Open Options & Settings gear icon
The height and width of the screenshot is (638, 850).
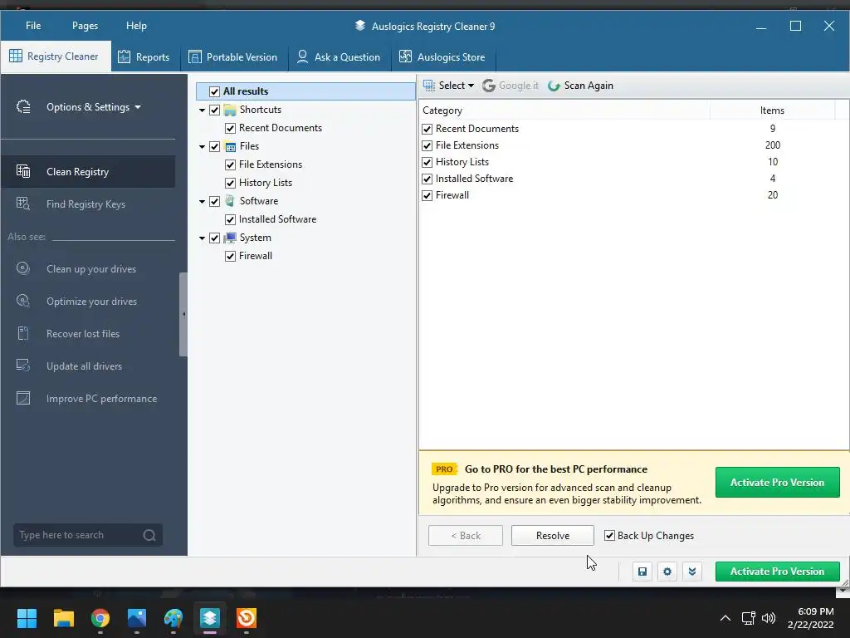pyautogui.click(x=23, y=107)
